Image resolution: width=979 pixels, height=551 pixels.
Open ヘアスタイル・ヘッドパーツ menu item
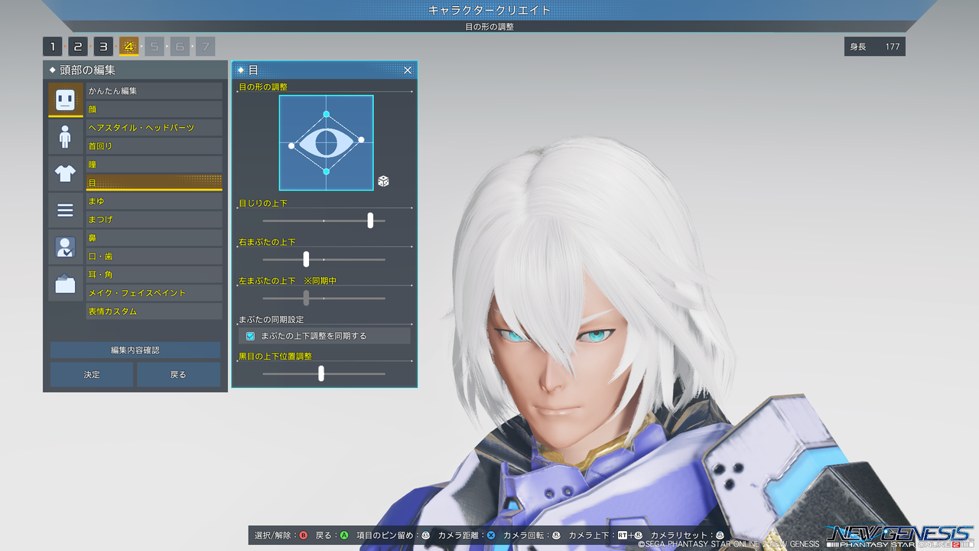click(x=154, y=128)
